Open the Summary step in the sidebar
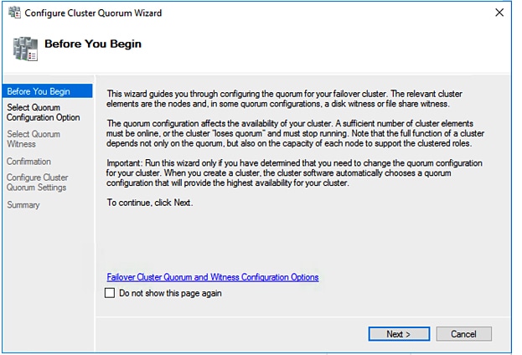The width and height of the screenshot is (522, 355). coord(23,205)
